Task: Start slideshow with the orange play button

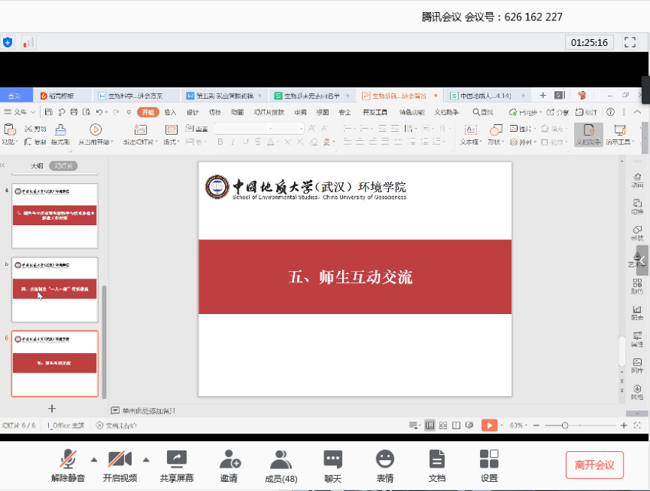Action: tap(489, 425)
